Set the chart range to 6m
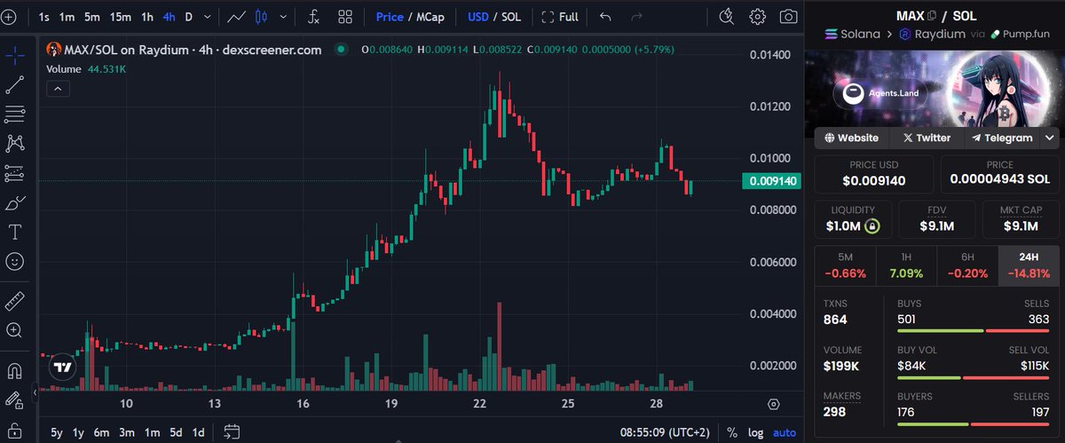This screenshot has height=443, width=1065. [x=101, y=432]
